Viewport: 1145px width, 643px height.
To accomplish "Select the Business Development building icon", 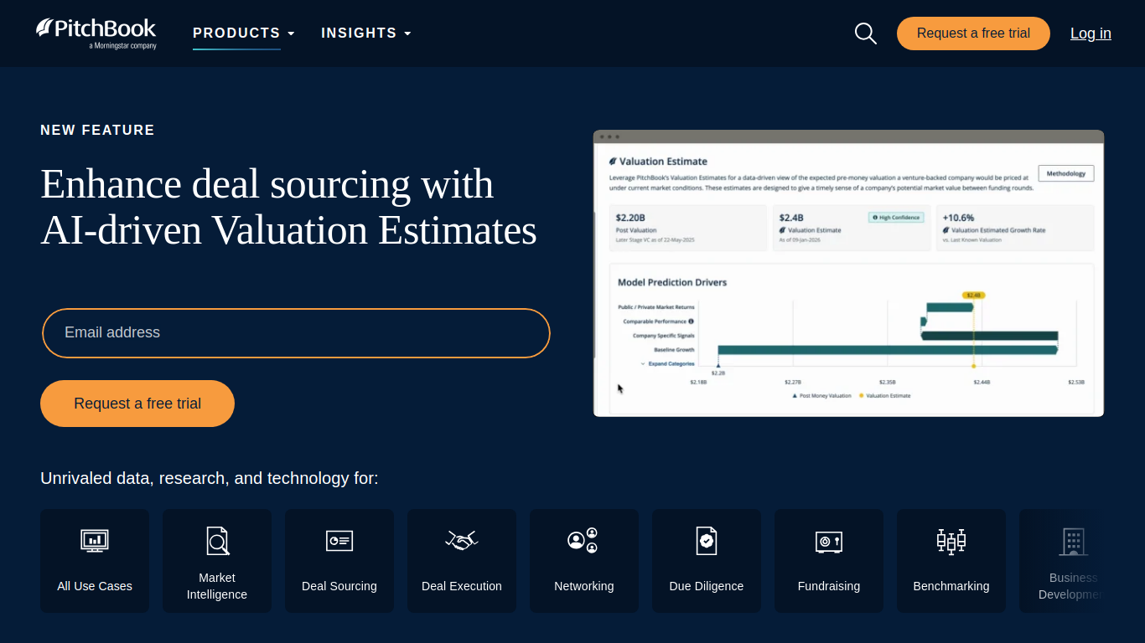I will click(1074, 542).
